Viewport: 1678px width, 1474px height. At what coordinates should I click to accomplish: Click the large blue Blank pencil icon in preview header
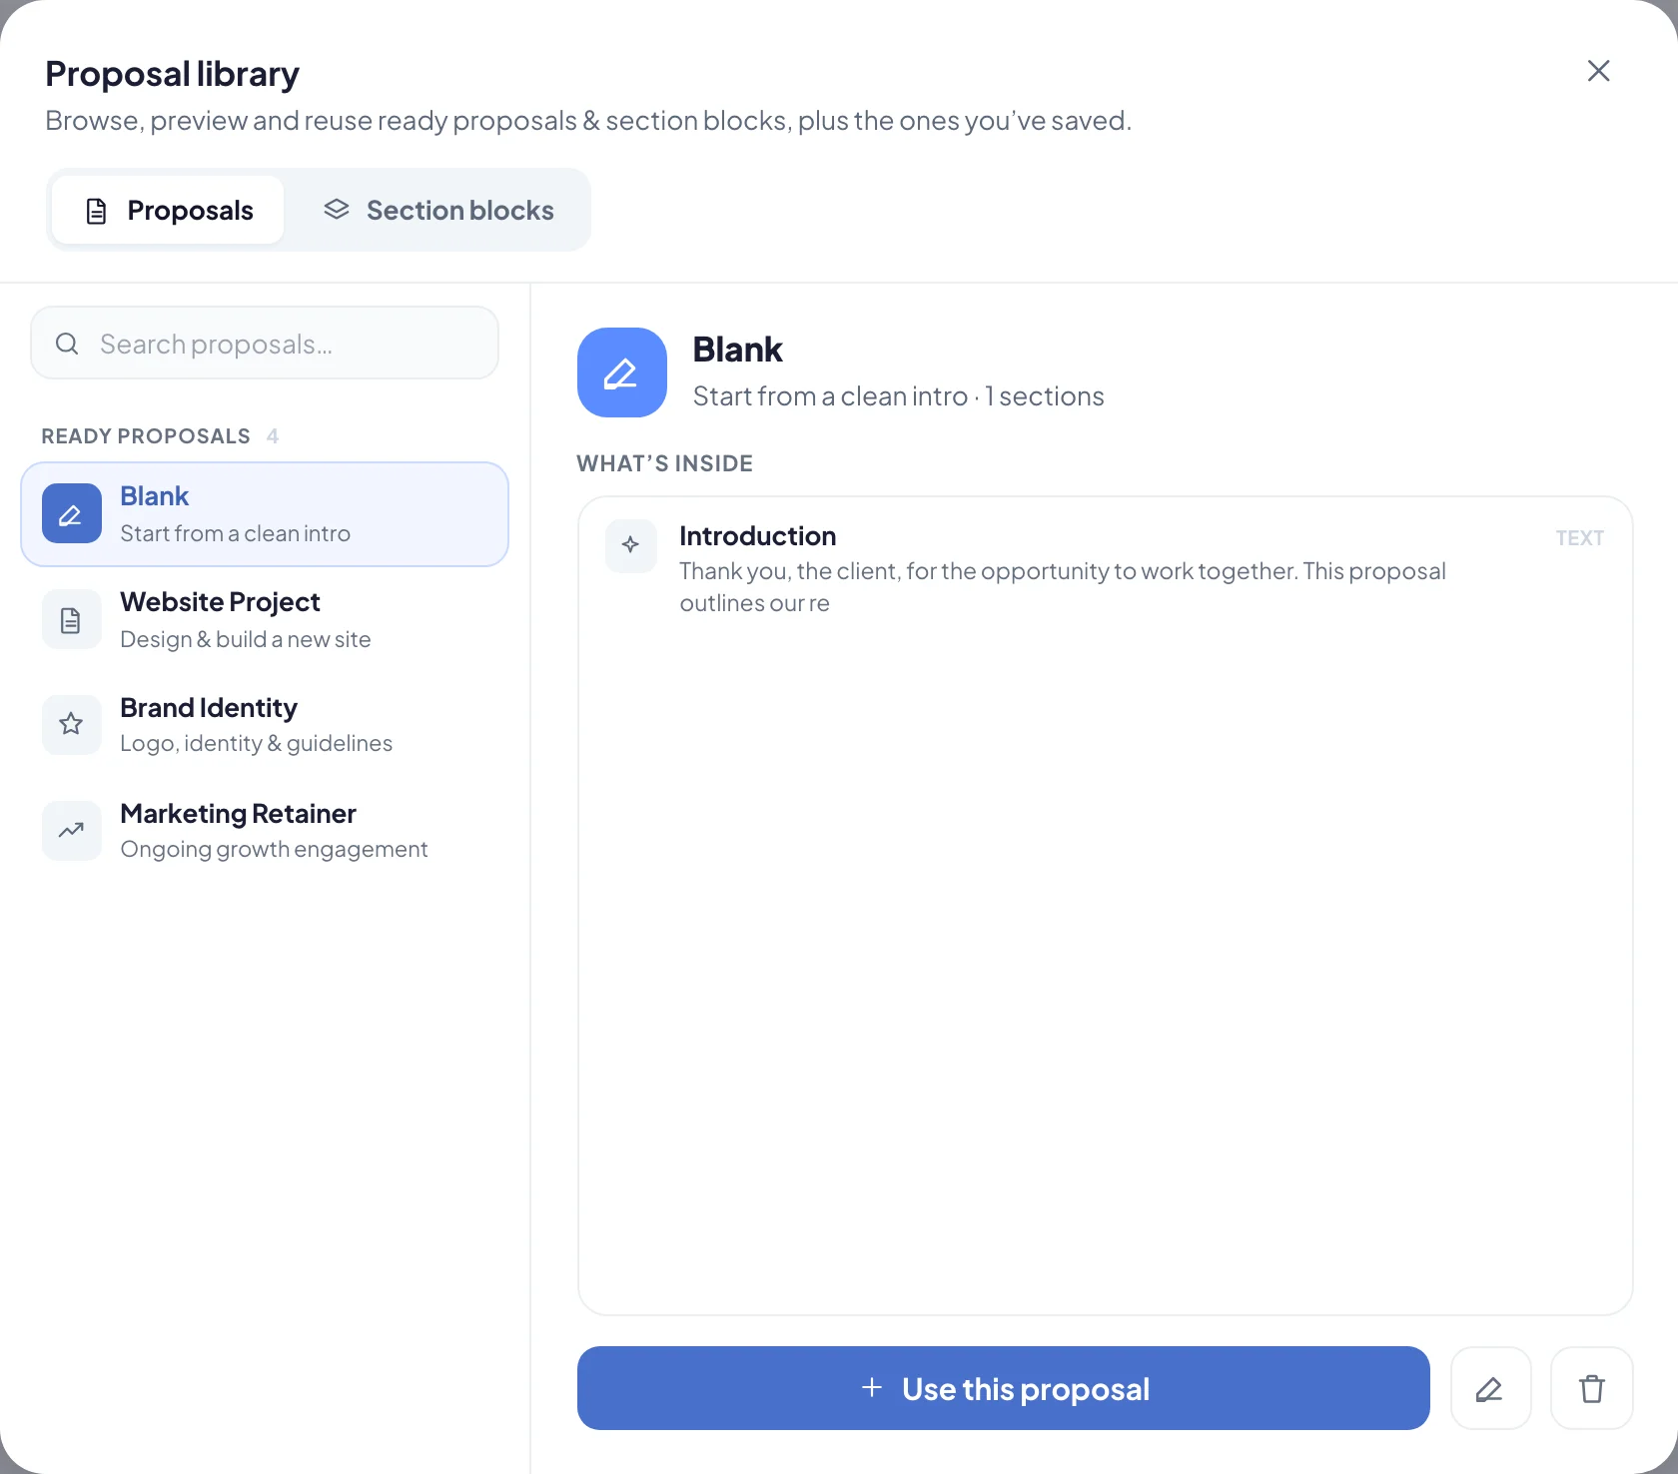point(622,372)
